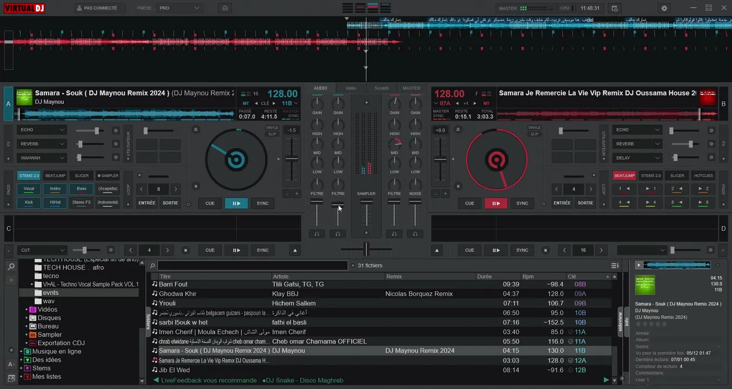Toggle the HiHat stem pad on deck A
This screenshot has width=732, height=389.
(55, 203)
